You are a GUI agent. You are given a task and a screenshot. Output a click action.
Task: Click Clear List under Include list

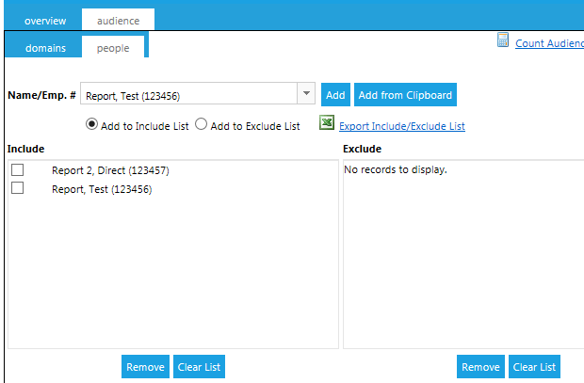(199, 367)
